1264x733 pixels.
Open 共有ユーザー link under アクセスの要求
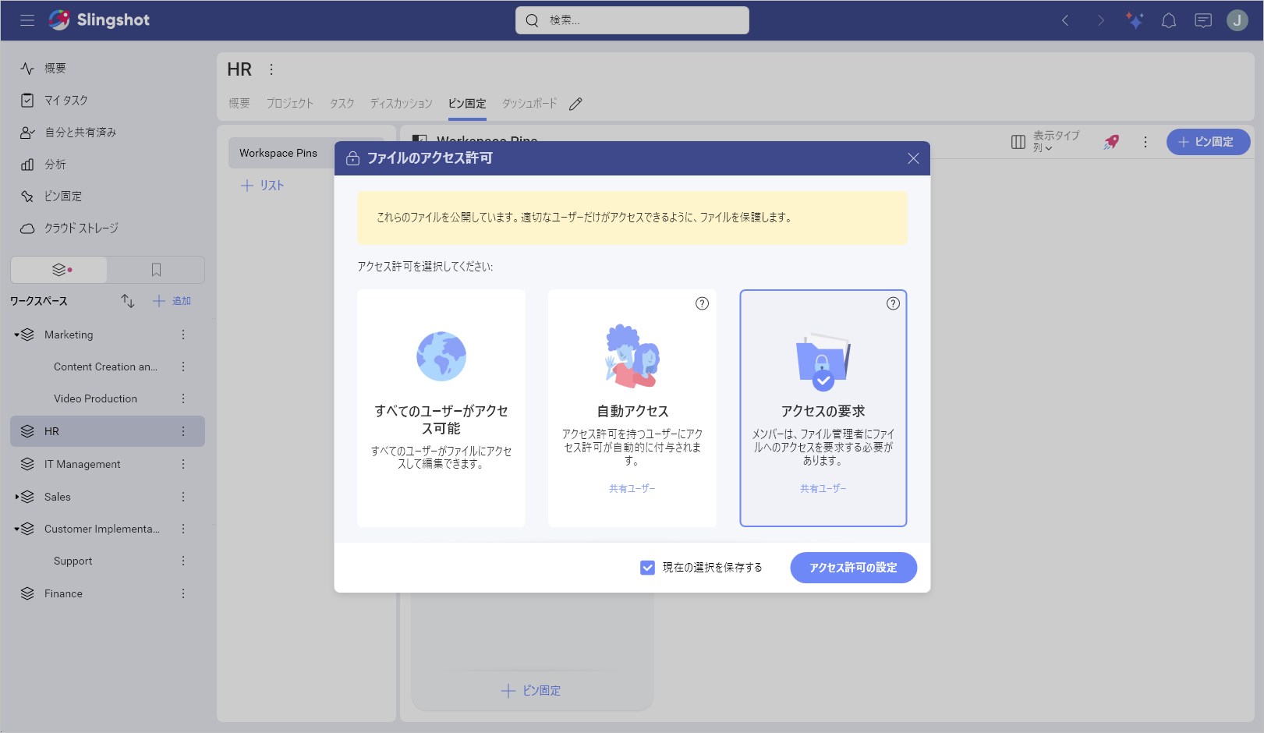click(x=823, y=489)
